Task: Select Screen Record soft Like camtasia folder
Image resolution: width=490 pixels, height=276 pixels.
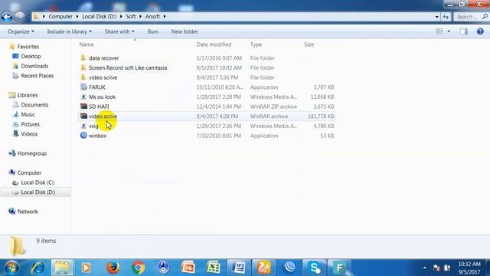Action: 128,68
